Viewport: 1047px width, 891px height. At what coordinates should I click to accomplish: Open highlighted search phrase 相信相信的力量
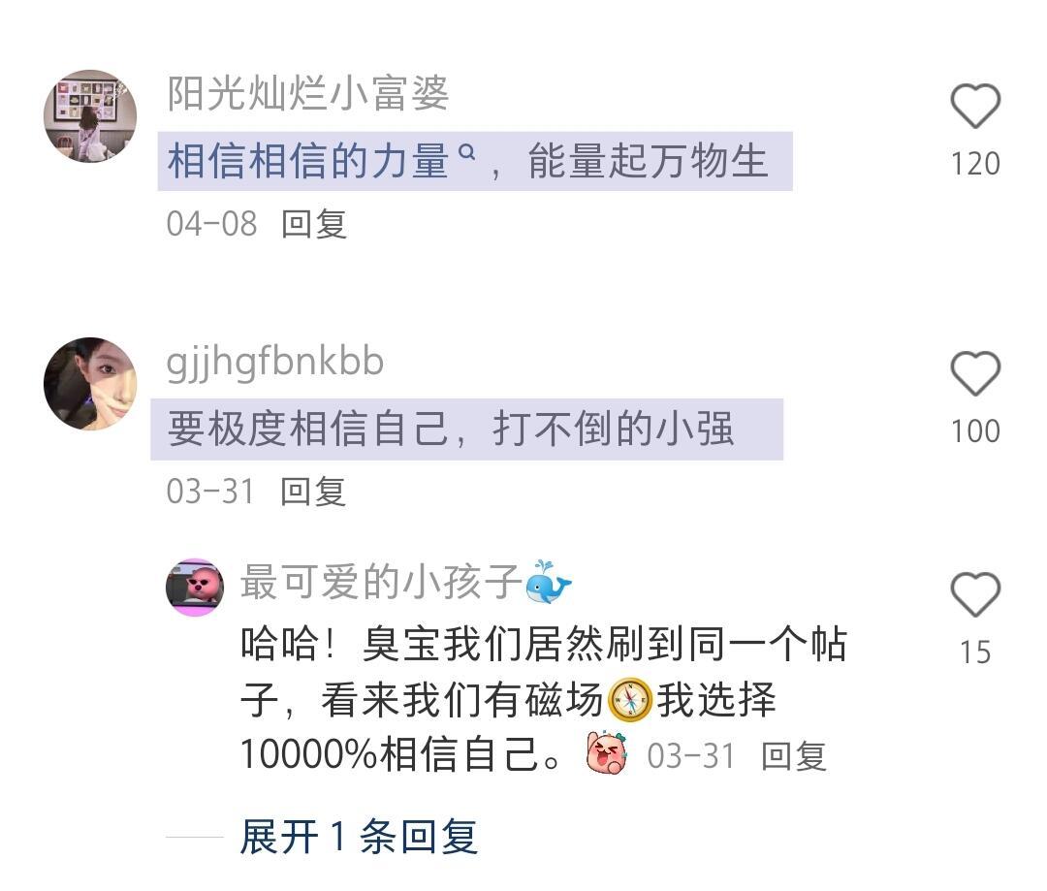pyautogui.click(x=308, y=161)
